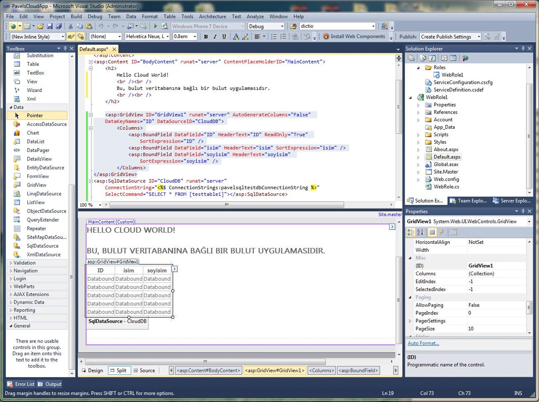Click the Save All icon
Viewport: 539px width, 402px height.
click(x=59, y=26)
